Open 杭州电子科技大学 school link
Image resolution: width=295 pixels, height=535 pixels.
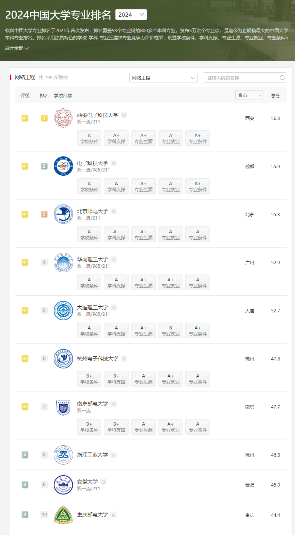[x=98, y=359]
